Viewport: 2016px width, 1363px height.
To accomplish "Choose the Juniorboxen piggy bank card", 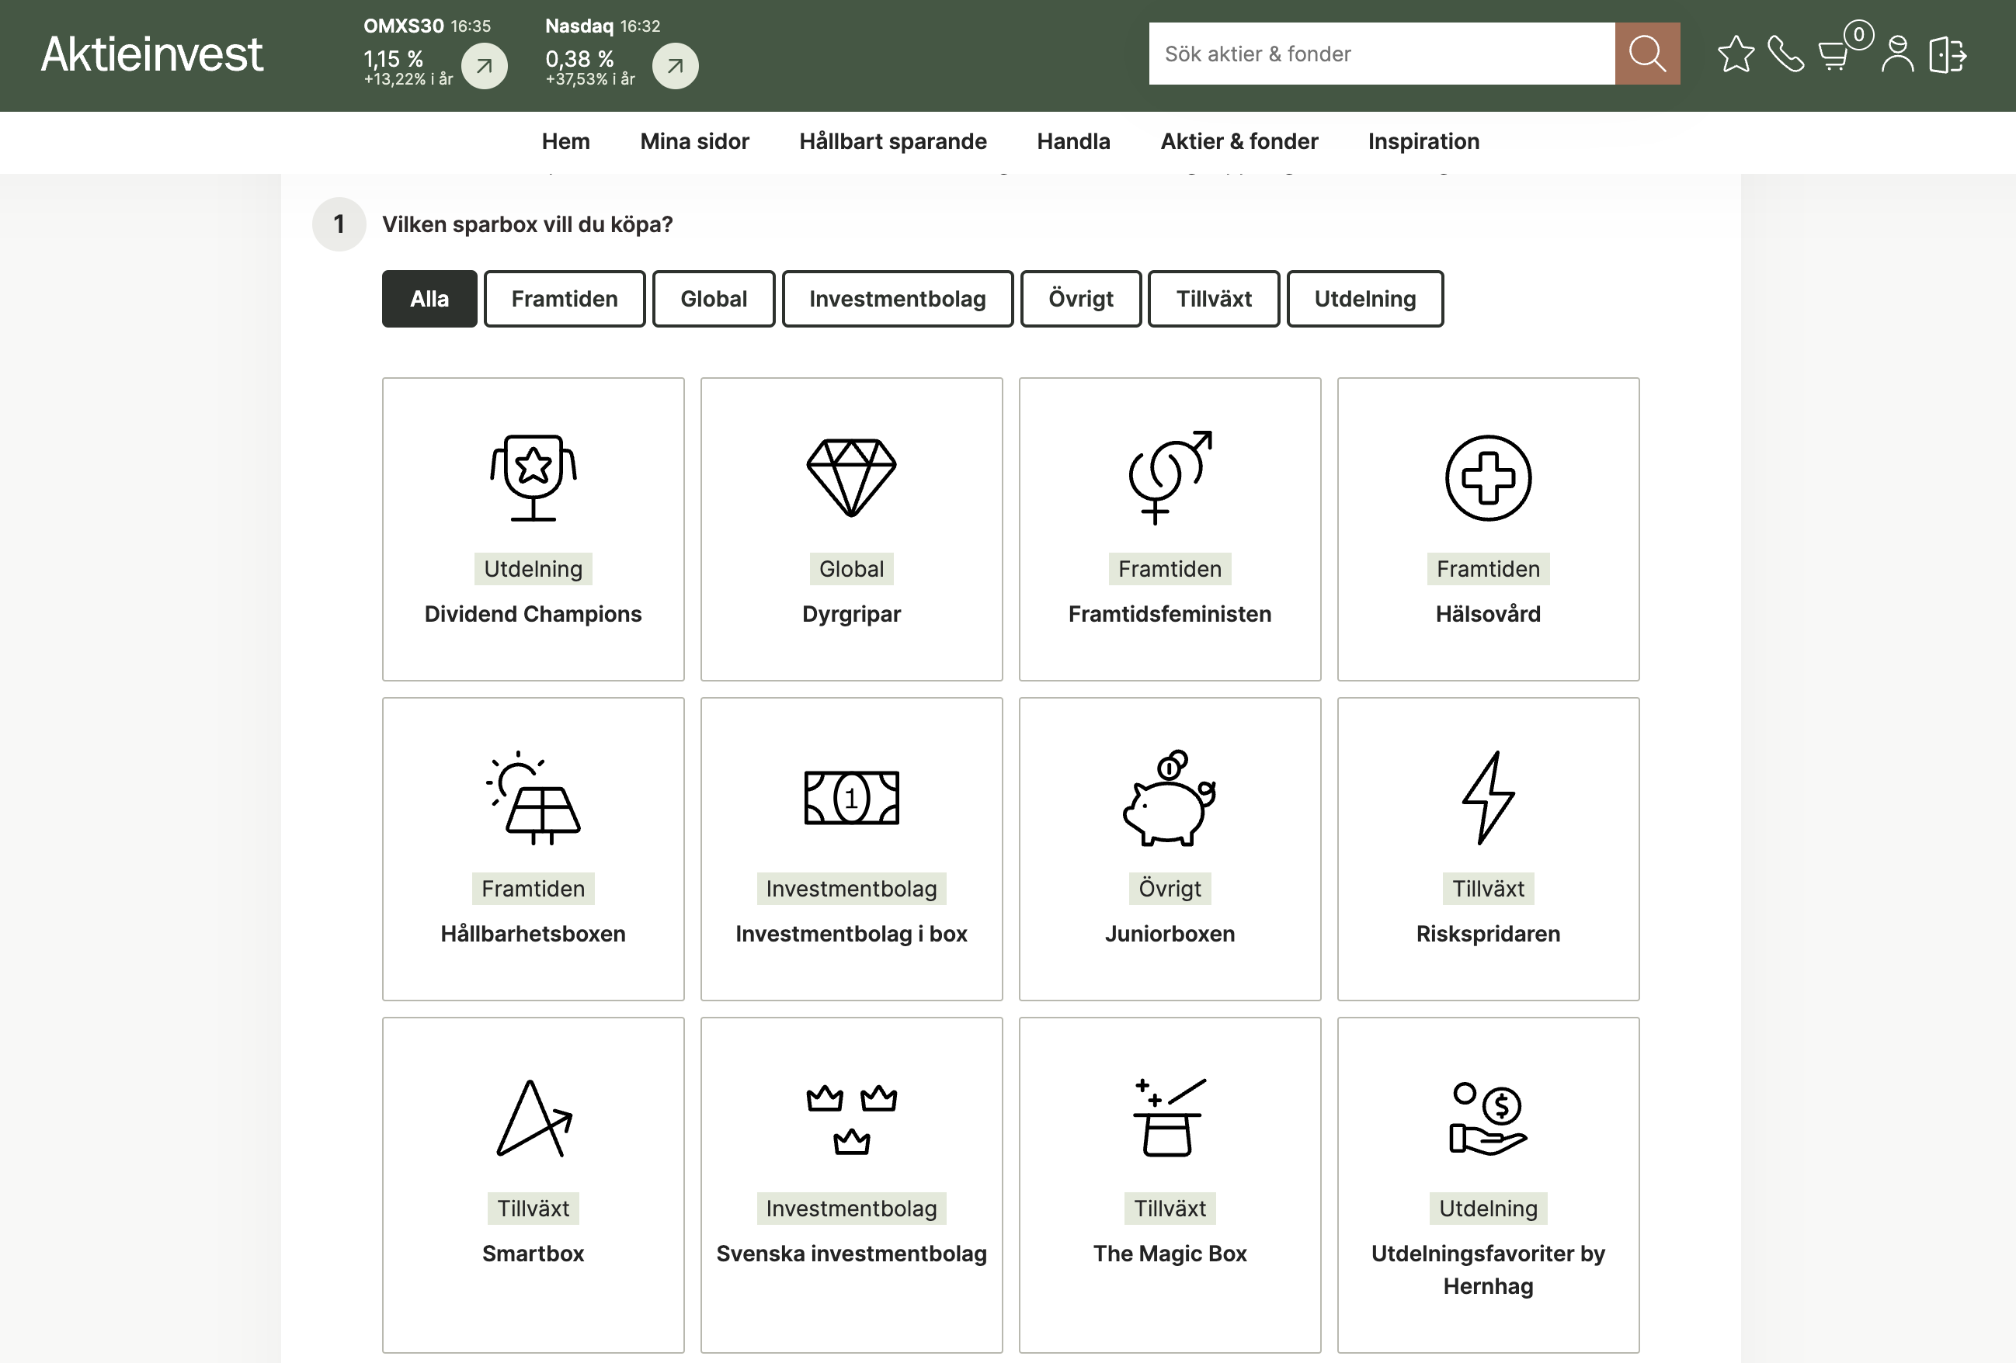I will 1170,849.
